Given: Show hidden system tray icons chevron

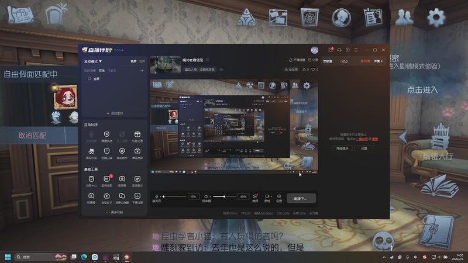Looking at the screenshot, I should click(384, 257).
